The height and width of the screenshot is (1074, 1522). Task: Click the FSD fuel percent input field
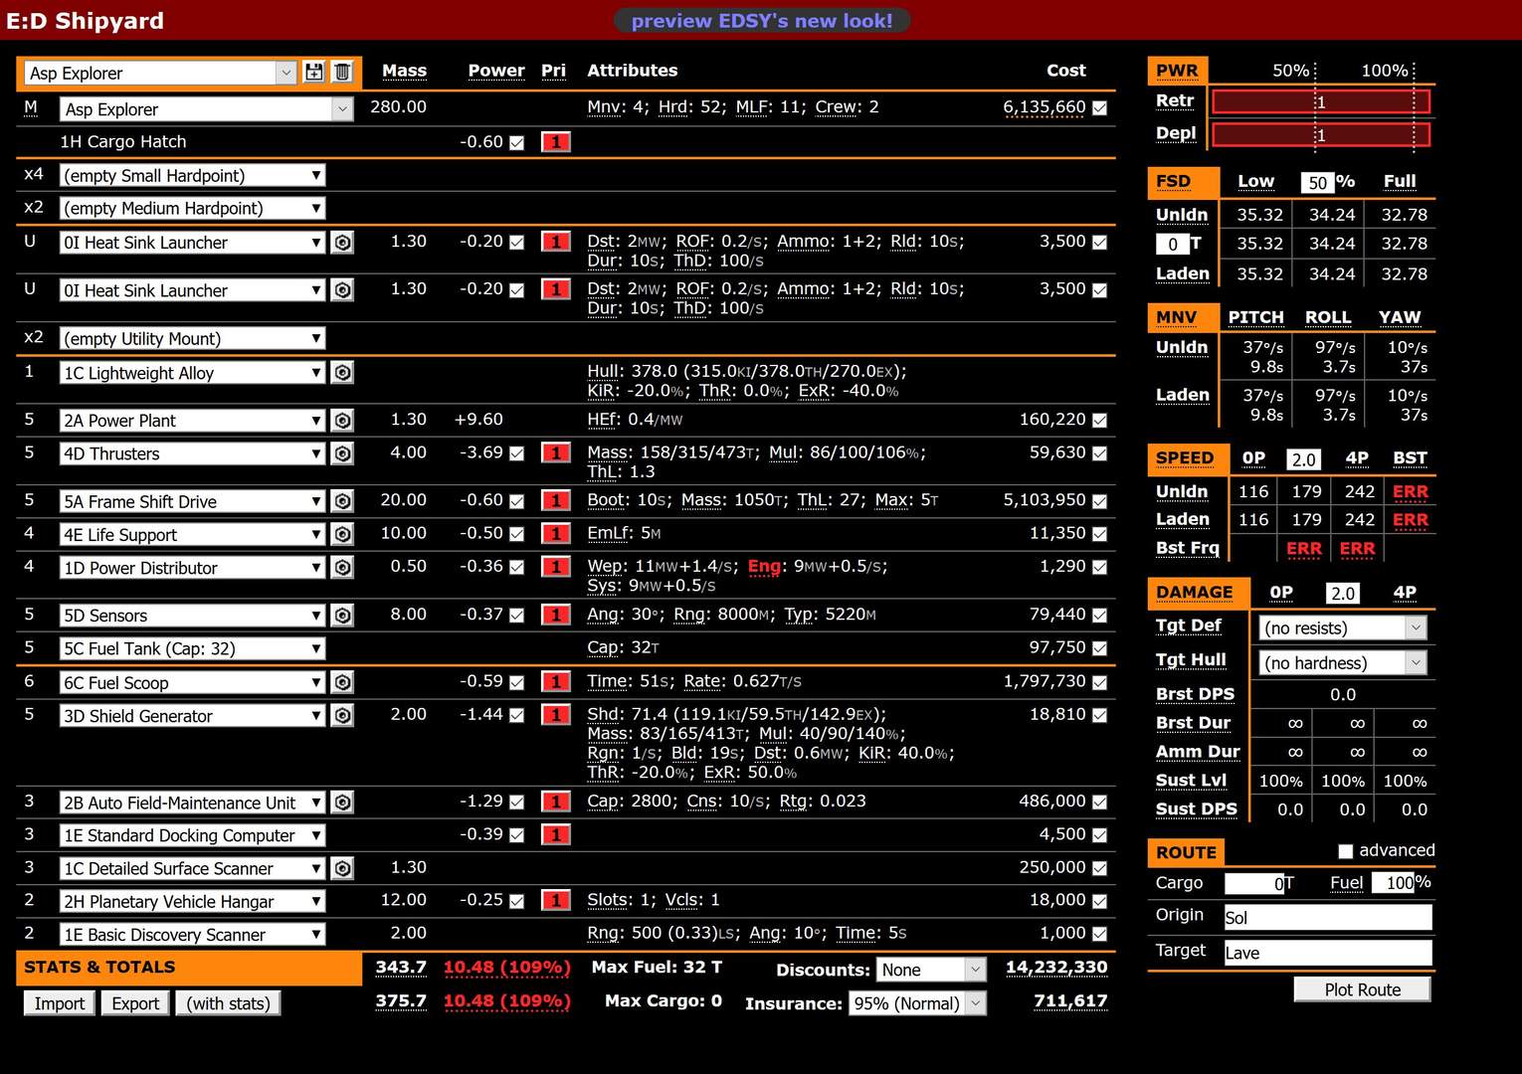coord(1317,183)
